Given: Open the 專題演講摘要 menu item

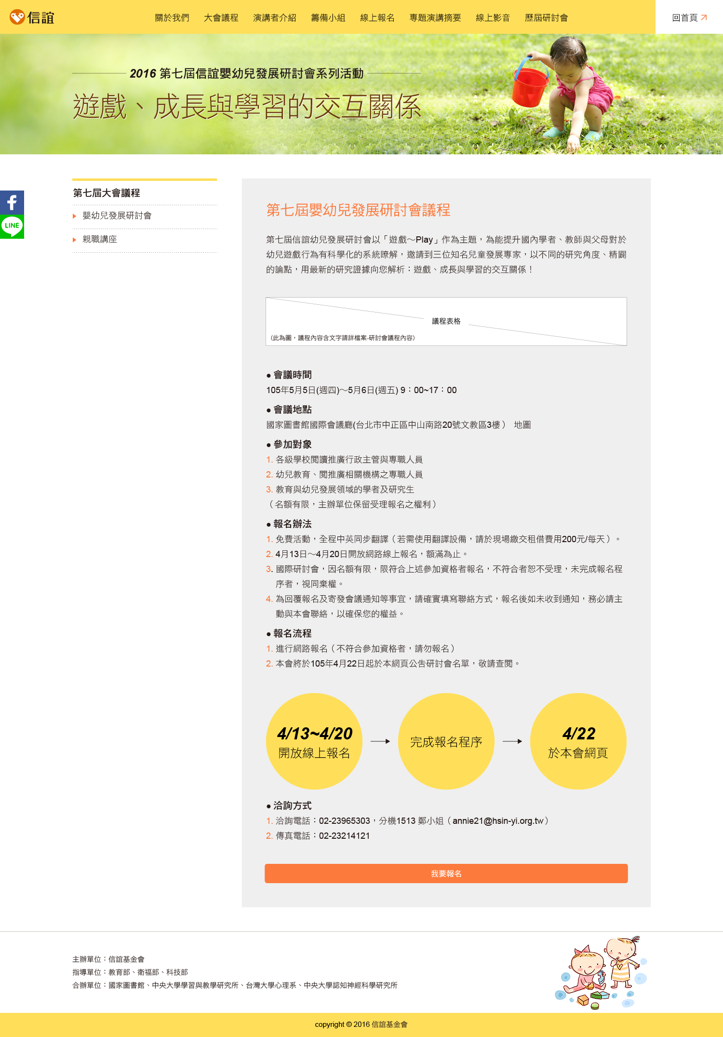Looking at the screenshot, I should point(435,18).
